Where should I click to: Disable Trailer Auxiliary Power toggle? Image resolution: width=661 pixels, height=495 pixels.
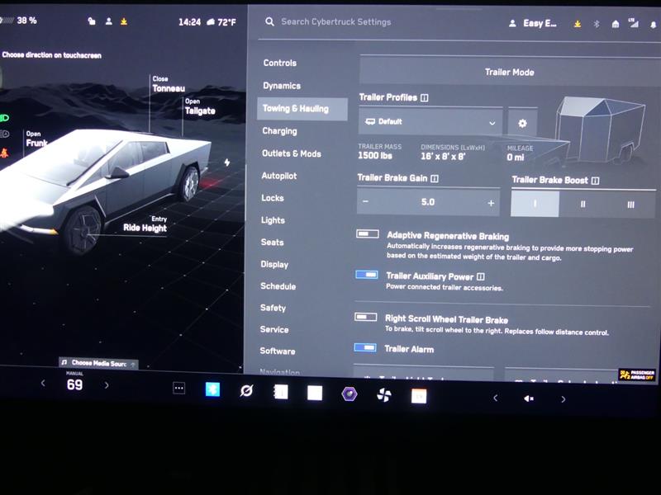point(367,275)
